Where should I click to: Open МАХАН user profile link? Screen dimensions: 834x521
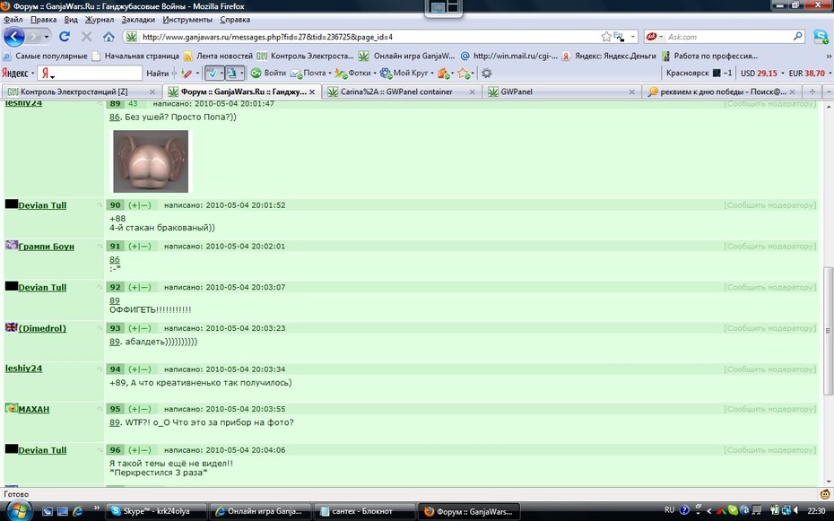pyautogui.click(x=33, y=409)
